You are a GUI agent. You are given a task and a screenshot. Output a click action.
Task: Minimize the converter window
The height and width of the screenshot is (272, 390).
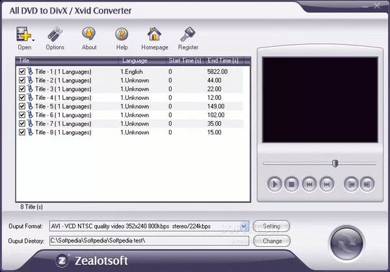coord(365,6)
